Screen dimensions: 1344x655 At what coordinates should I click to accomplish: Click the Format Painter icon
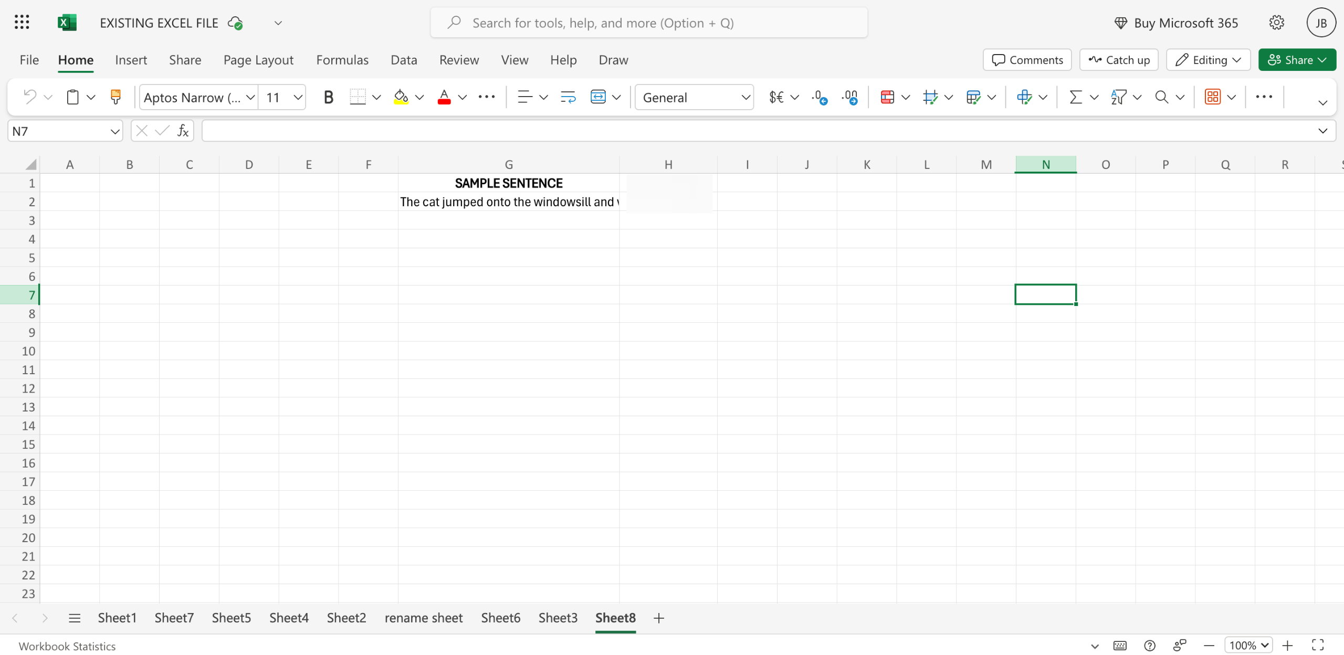pyautogui.click(x=115, y=97)
